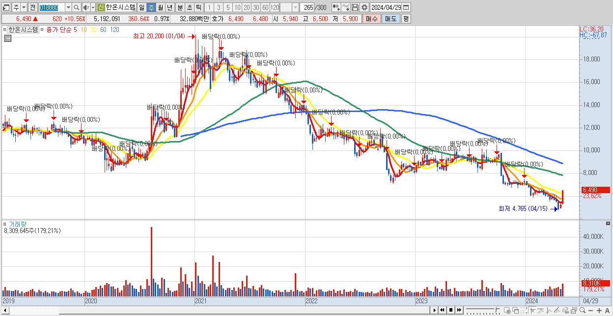Open the chart settings gear icon
The image size is (613, 316).
pos(364,7)
